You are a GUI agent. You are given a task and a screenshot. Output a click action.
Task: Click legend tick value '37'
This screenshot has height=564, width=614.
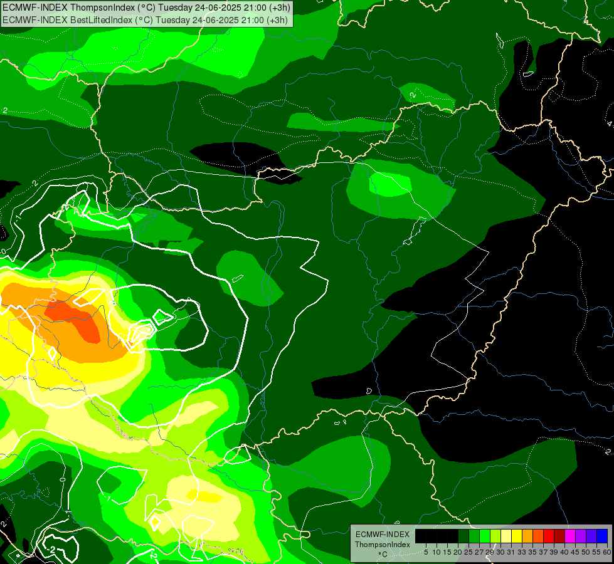pyautogui.click(x=543, y=552)
